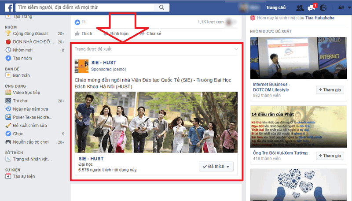Click the Chia sẻ share button
Screen dimensions: 352x201
click(x=151, y=33)
